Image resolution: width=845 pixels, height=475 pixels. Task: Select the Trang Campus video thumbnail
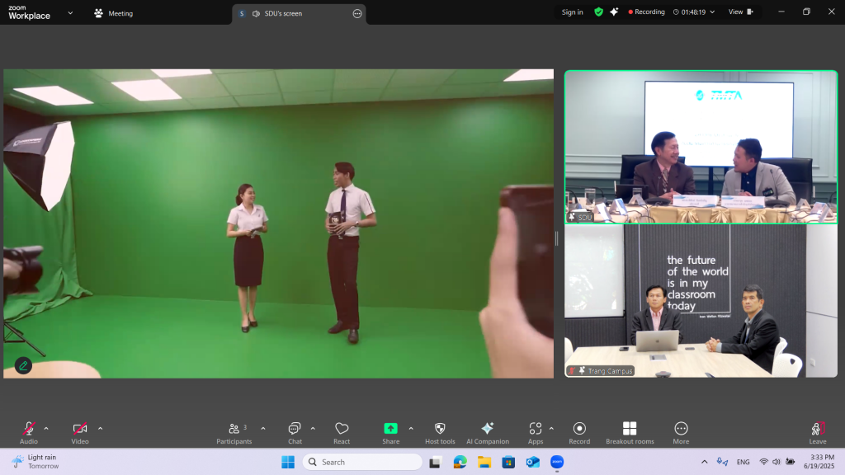click(x=701, y=301)
